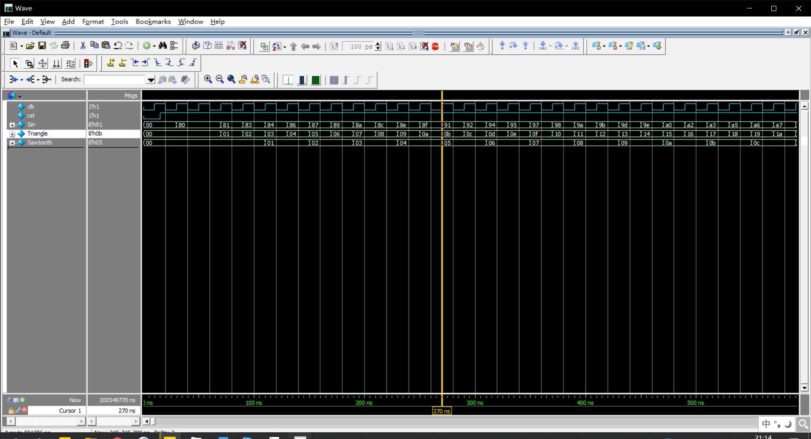Open the View menu
The image size is (811, 439).
(47, 22)
